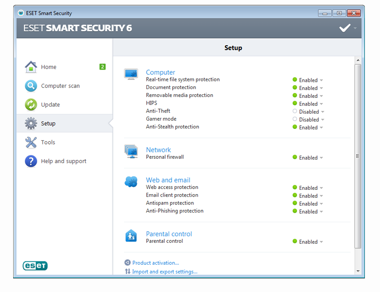The image size is (380, 292).
Task: Click the Tools wrench icon
Action: coord(31,143)
